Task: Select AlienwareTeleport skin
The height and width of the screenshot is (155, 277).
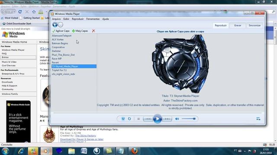Action: pyautogui.click(x=74, y=36)
